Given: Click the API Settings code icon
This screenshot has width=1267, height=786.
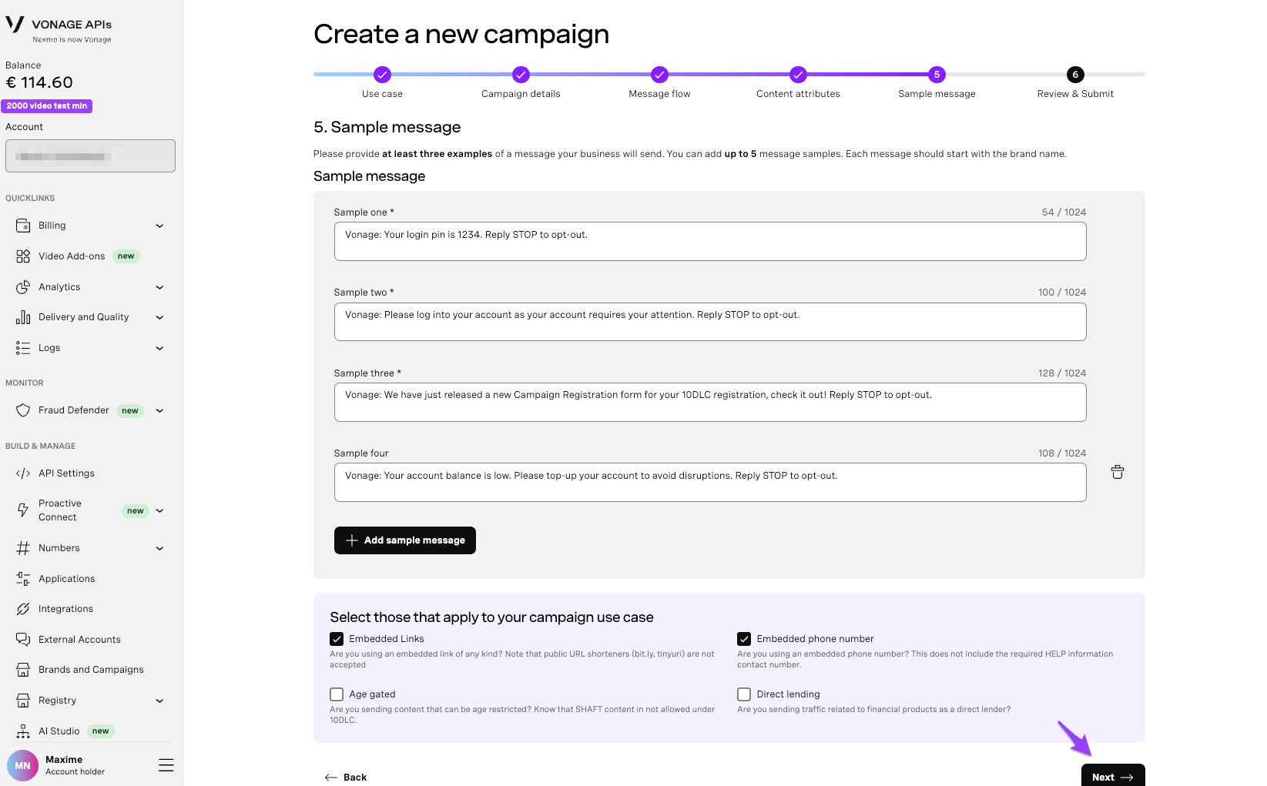Looking at the screenshot, I should click(23, 473).
